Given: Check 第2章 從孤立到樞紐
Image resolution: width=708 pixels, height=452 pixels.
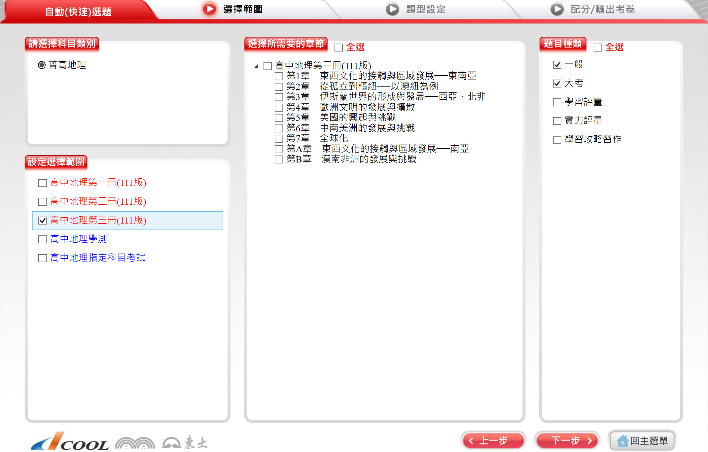Looking at the screenshot, I should pos(279,87).
